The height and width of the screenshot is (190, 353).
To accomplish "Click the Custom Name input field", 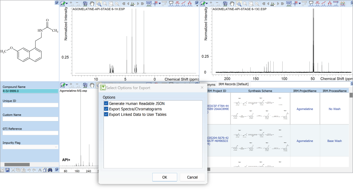I will [x=30, y=119].
